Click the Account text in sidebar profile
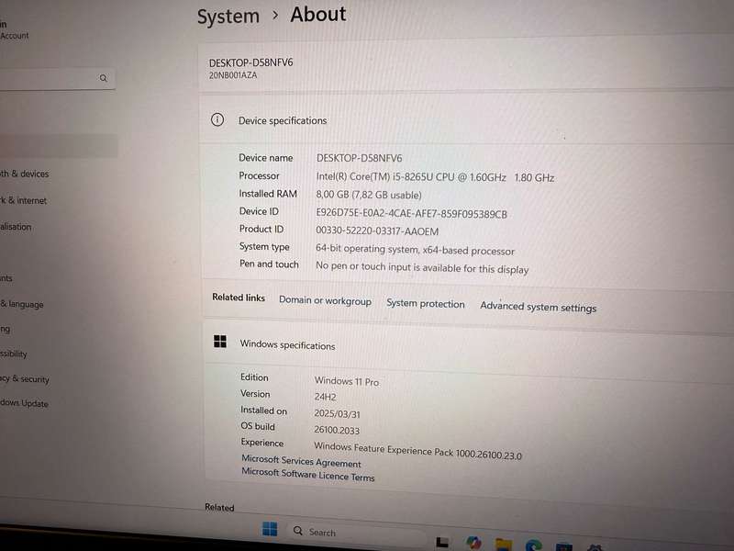The width and height of the screenshot is (734, 551). [x=14, y=36]
